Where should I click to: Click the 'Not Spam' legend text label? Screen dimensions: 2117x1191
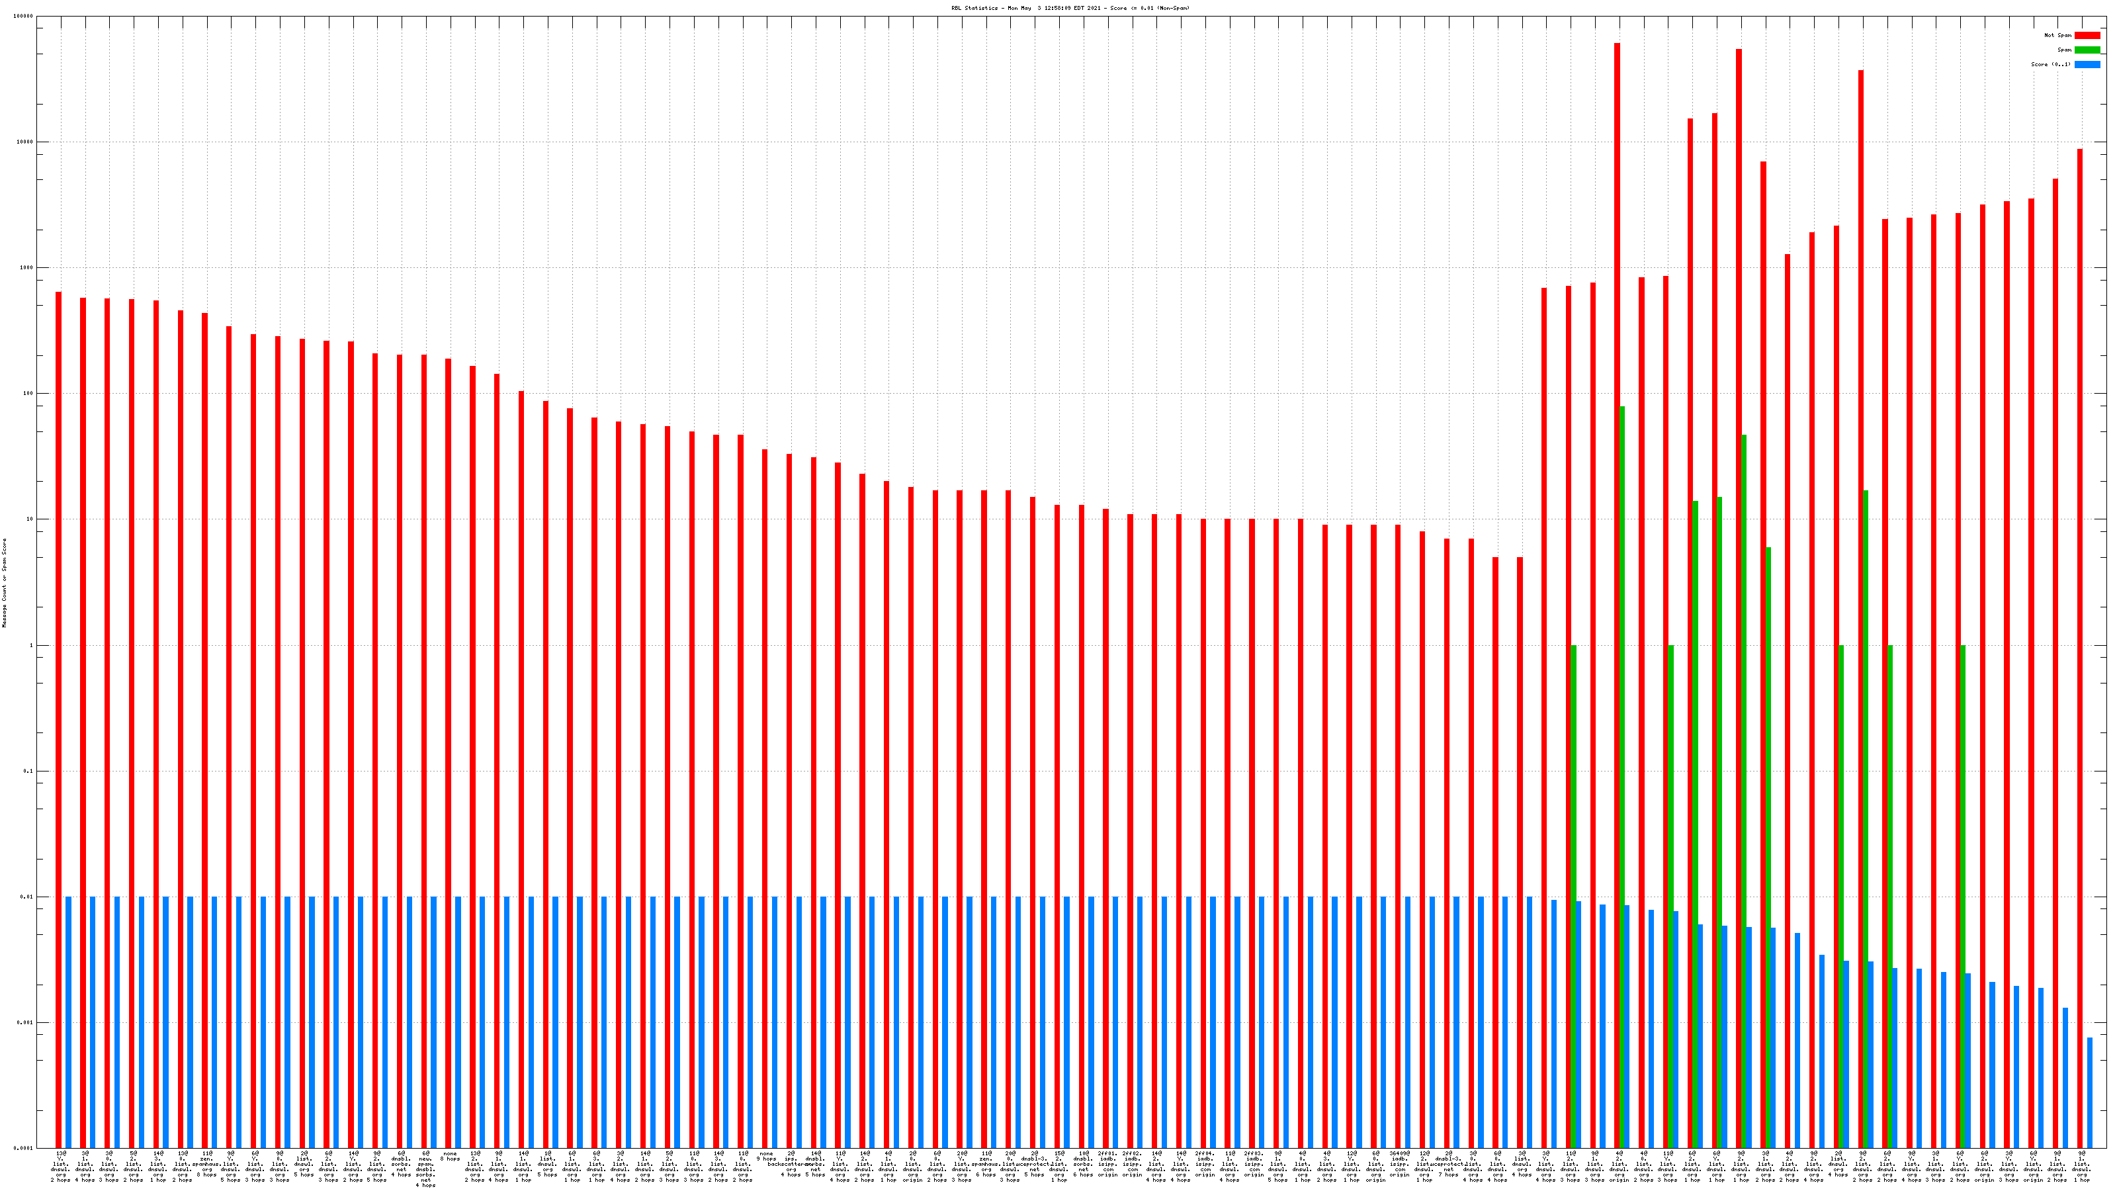(2058, 35)
